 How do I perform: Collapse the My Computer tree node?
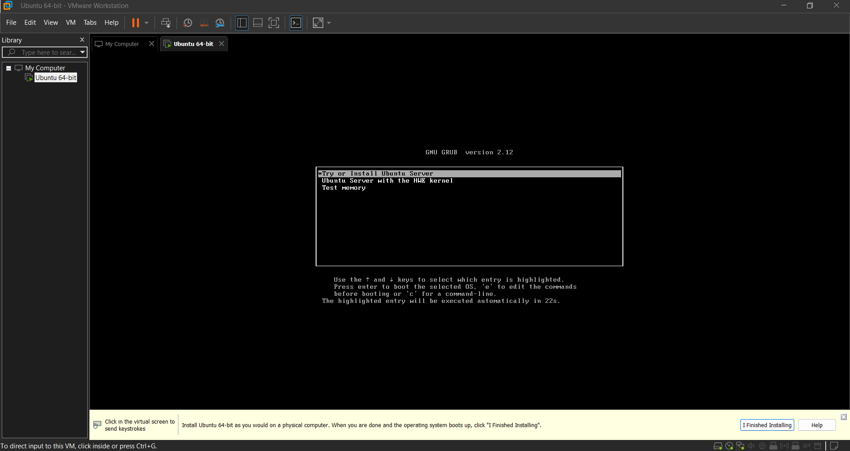8,68
